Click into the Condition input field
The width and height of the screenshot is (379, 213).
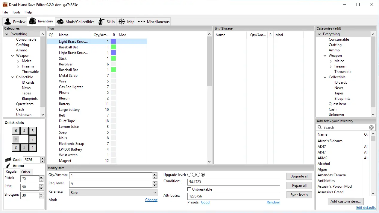pyautogui.click(x=234, y=182)
